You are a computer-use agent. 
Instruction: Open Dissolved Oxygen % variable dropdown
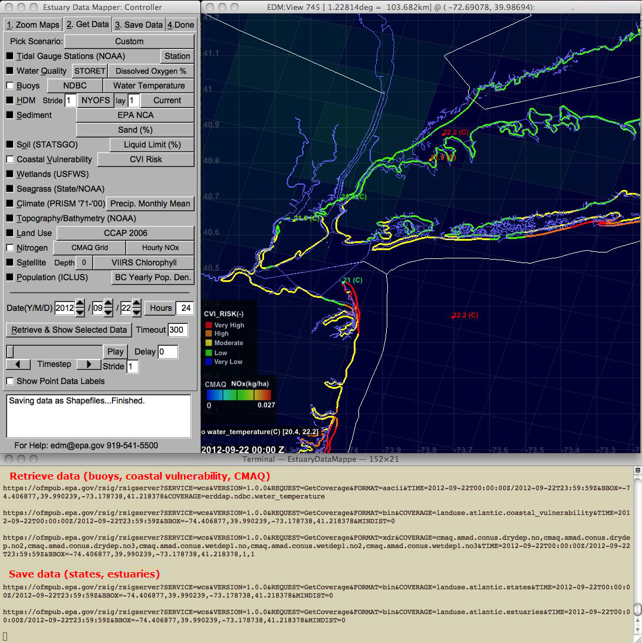point(151,71)
